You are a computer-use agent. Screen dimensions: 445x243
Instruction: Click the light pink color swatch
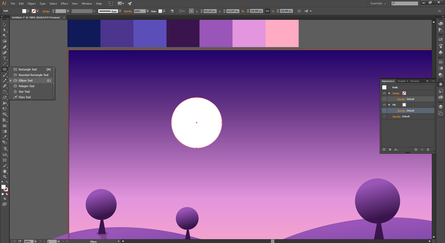(282, 34)
